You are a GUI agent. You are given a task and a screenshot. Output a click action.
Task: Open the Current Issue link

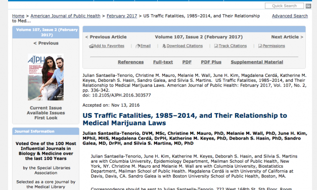click(x=46, y=108)
